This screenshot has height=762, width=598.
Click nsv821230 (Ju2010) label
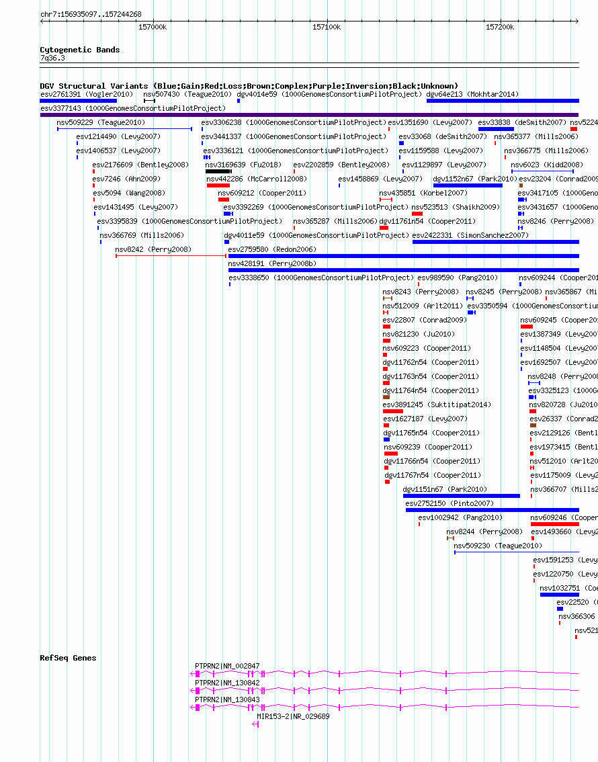tap(419, 334)
